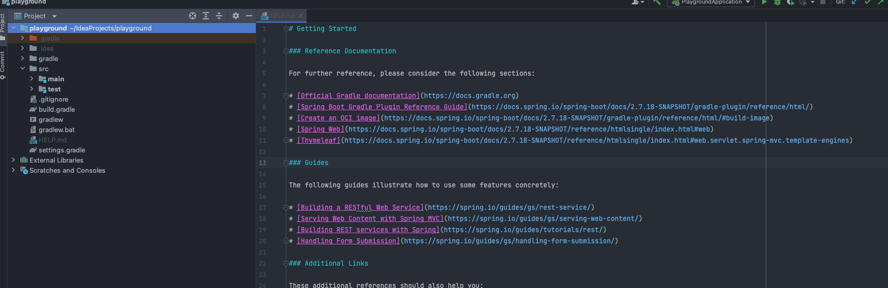Click Handling Form Submission link

coord(348,241)
